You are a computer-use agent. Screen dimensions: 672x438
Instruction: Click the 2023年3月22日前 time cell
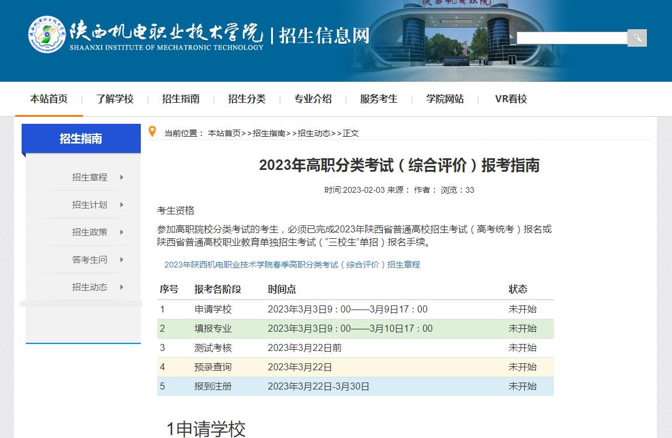pos(304,347)
